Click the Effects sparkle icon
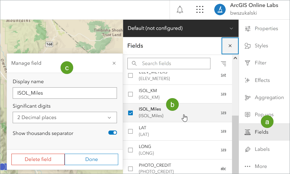 click(248, 80)
